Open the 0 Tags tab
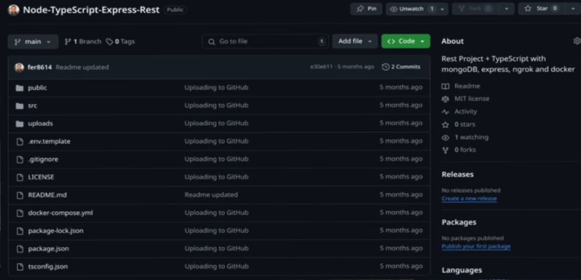 120,41
